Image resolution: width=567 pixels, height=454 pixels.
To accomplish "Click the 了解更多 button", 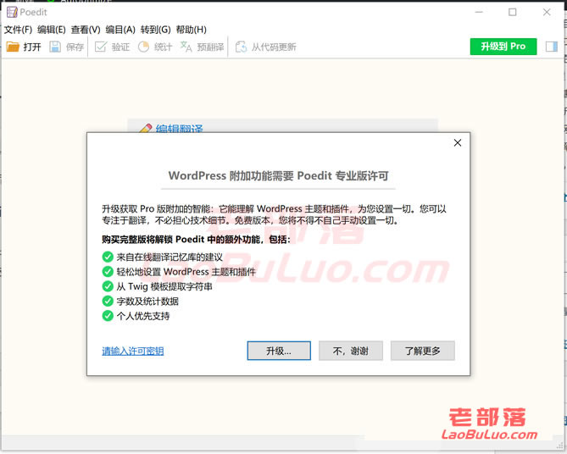I will coord(422,351).
